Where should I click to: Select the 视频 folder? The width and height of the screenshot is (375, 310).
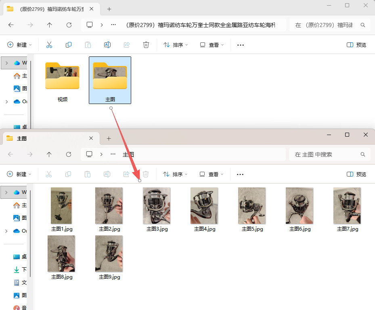pos(63,81)
